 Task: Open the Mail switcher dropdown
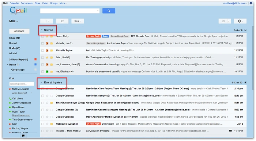coord(14,21)
